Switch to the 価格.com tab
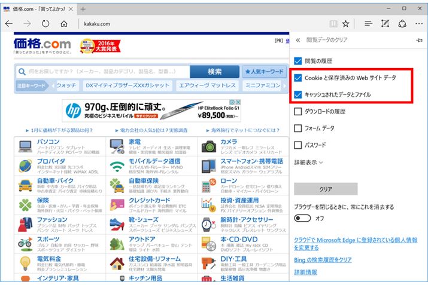This screenshot has height=285, width=428. pyautogui.click(x=38, y=9)
